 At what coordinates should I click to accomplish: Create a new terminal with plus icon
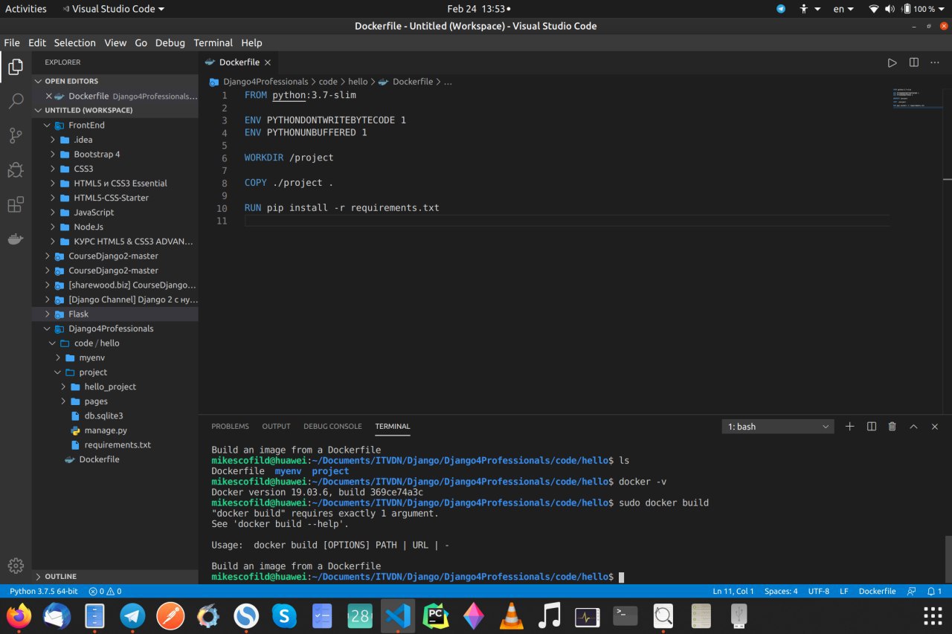click(850, 426)
